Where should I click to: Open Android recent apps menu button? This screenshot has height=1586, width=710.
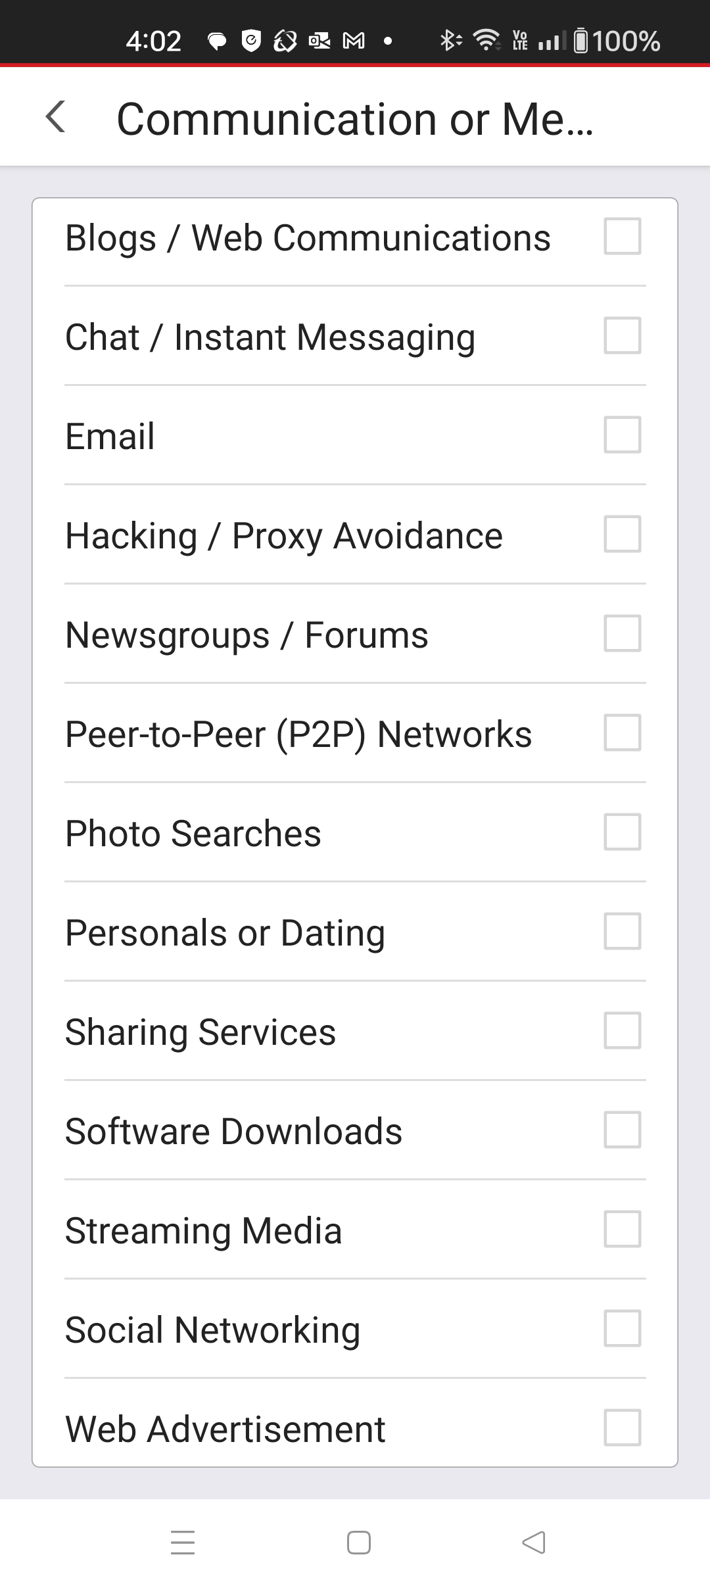pyautogui.click(x=183, y=1543)
